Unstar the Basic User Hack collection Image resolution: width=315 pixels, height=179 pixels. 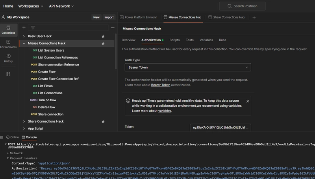pyautogui.click(x=103, y=36)
